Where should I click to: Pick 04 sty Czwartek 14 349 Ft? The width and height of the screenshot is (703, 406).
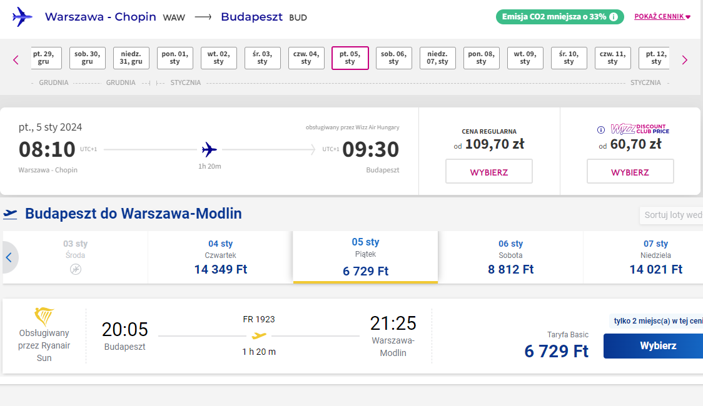pyautogui.click(x=220, y=257)
